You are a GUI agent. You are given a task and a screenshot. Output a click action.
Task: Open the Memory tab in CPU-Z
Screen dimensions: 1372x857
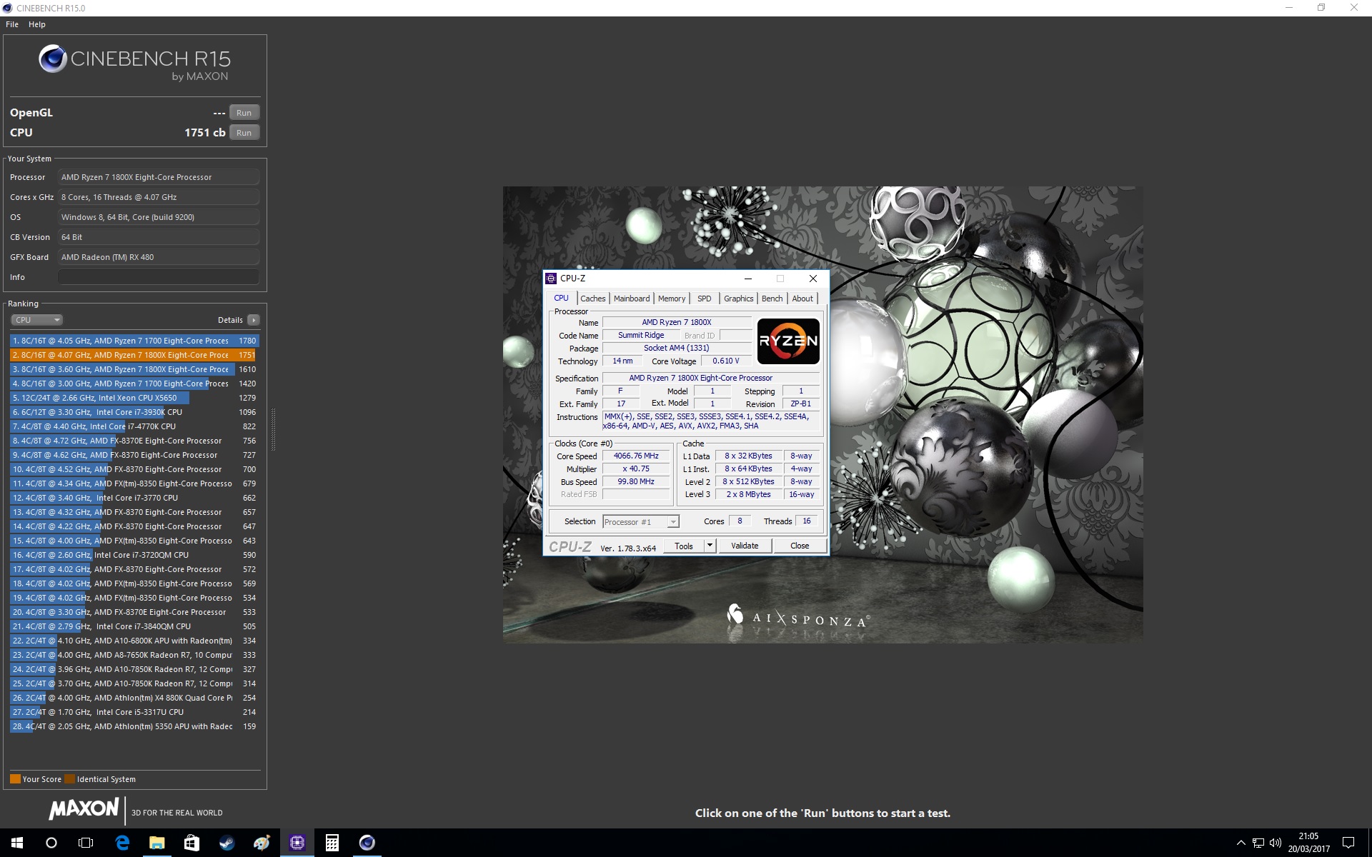pyautogui.click(x=672, y=299)
